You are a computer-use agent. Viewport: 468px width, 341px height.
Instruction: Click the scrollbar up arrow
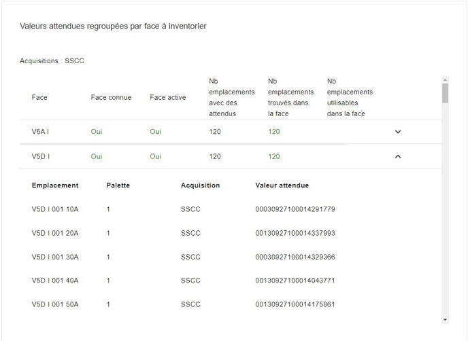(x=445, y=79)
